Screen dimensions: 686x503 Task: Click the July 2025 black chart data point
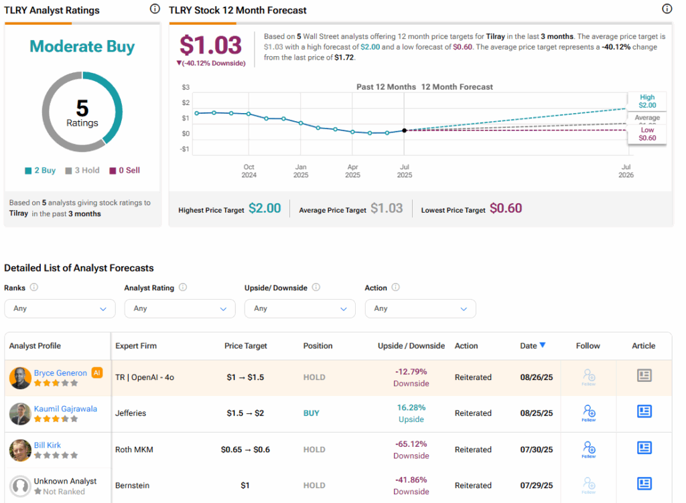[404, 130]
